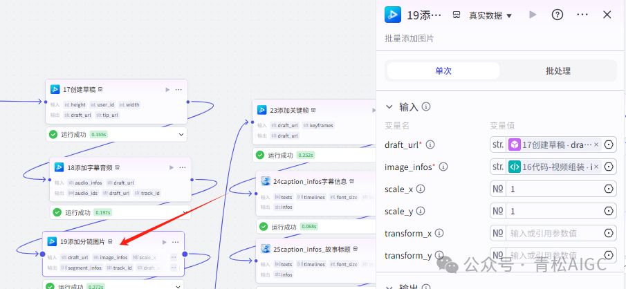Click the 16代码-视频组装 reference tag in image_infos
The image size is (626, 289).
[x=554, y=167]
